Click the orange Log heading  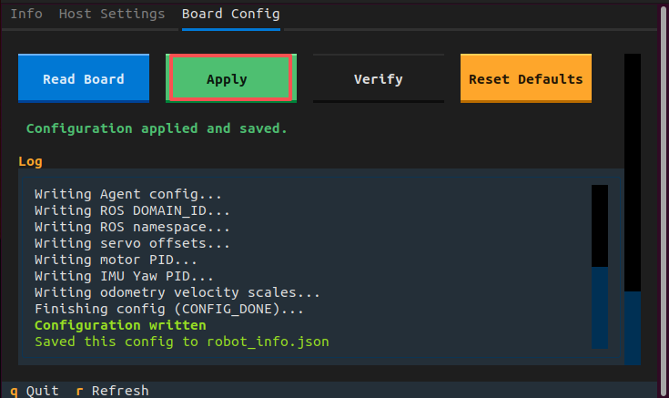30,161
